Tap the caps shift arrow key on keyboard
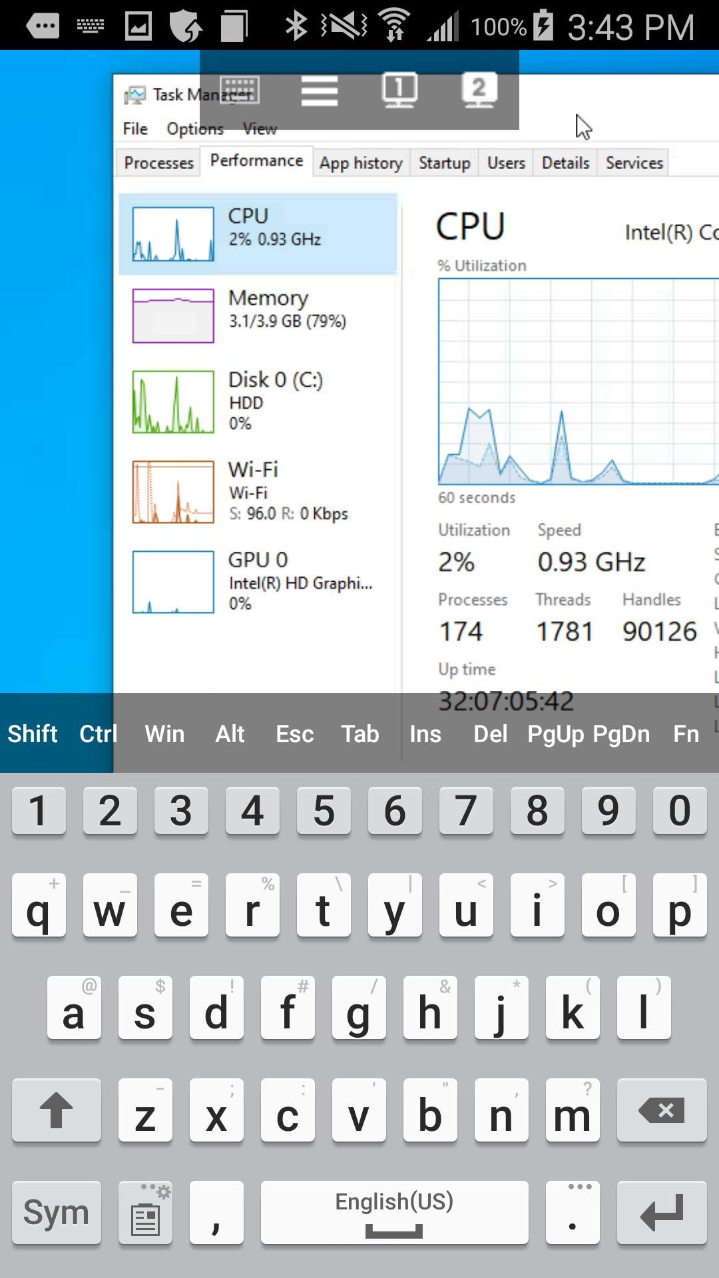 [57, 1110]
